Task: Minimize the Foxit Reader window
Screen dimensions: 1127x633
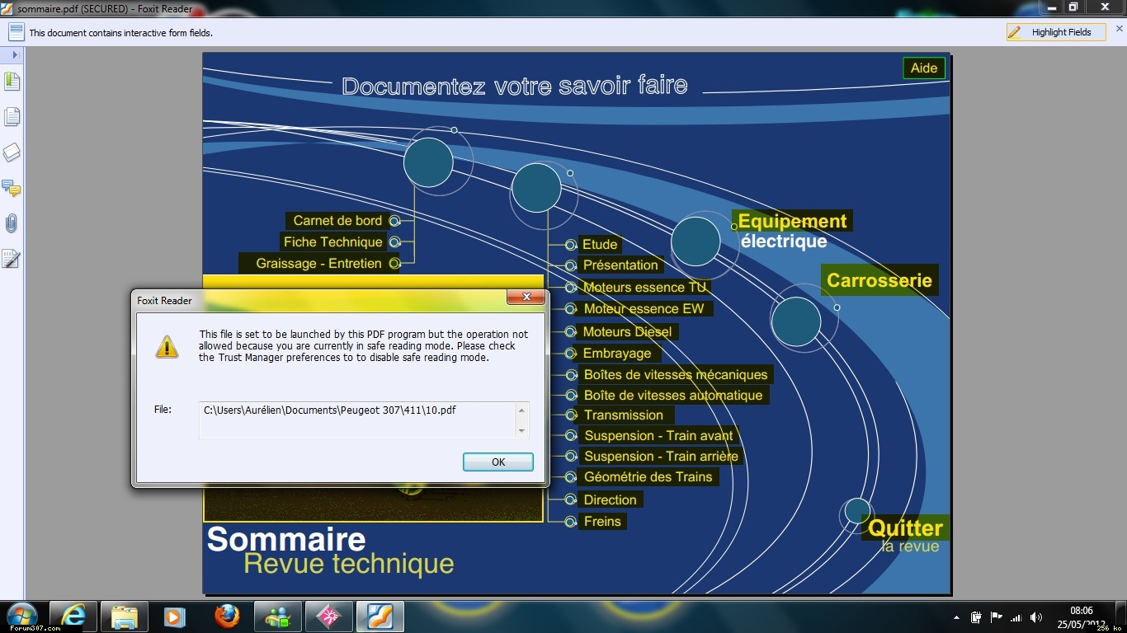Action: 1052,7
